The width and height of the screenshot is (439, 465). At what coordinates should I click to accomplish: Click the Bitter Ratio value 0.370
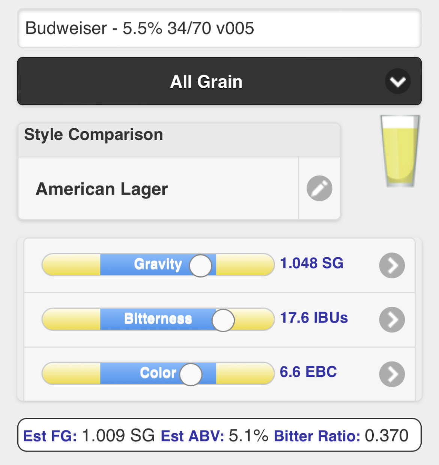pos(387,436)
